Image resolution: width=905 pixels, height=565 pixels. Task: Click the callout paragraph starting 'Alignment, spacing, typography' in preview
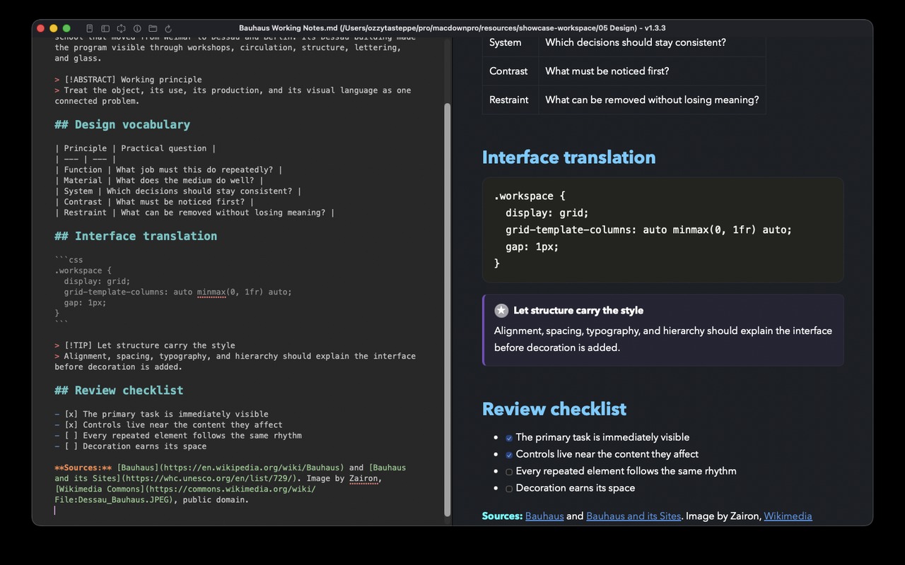tap(662, 339)
